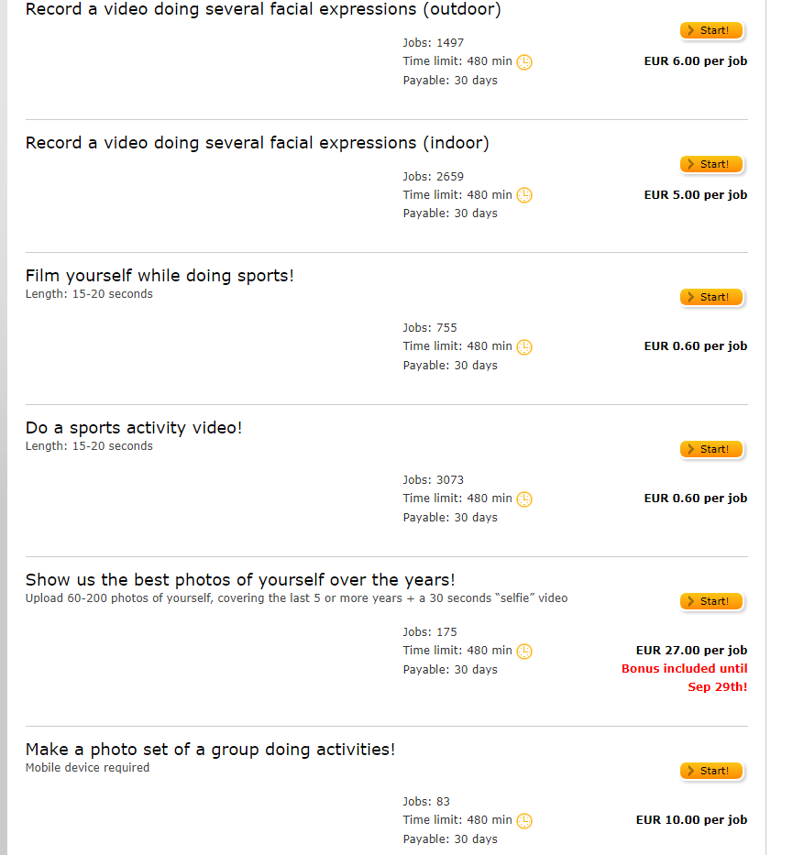
Task: Start the group activities photo set job
Action: point(711,772)
